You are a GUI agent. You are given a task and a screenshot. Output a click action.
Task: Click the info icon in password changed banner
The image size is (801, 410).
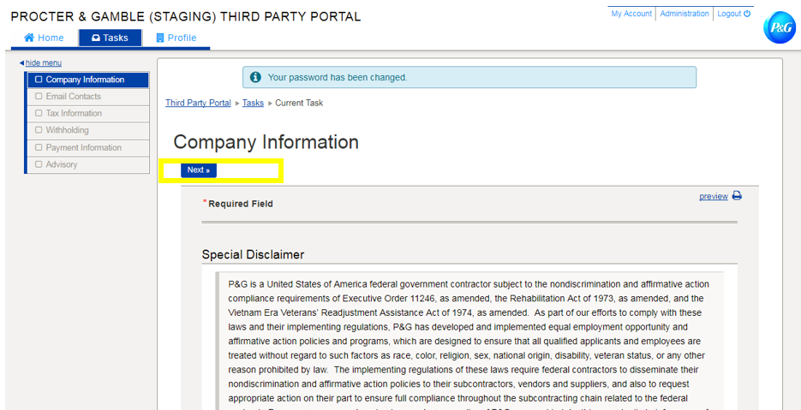click(255, 78)
